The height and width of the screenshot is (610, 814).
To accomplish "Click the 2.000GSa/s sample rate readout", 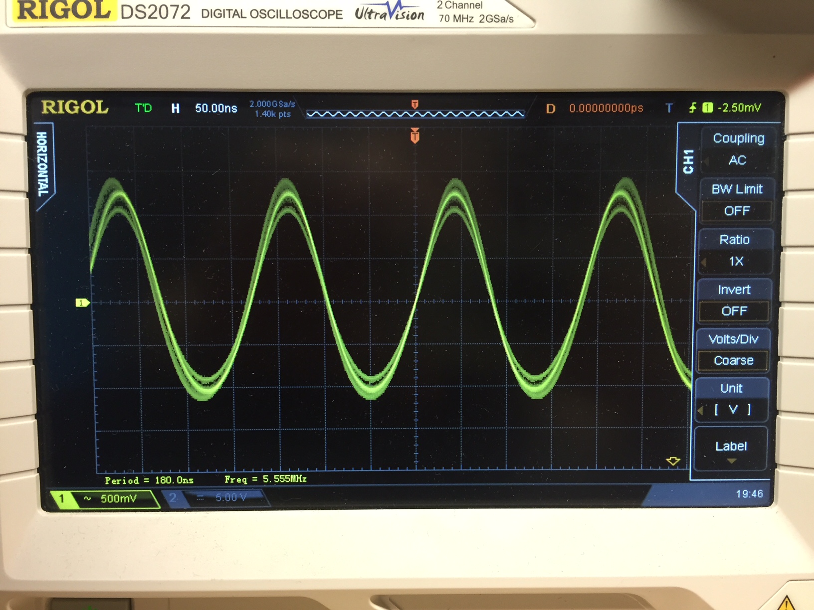I will pyautogui.click(x=272, y=104).
